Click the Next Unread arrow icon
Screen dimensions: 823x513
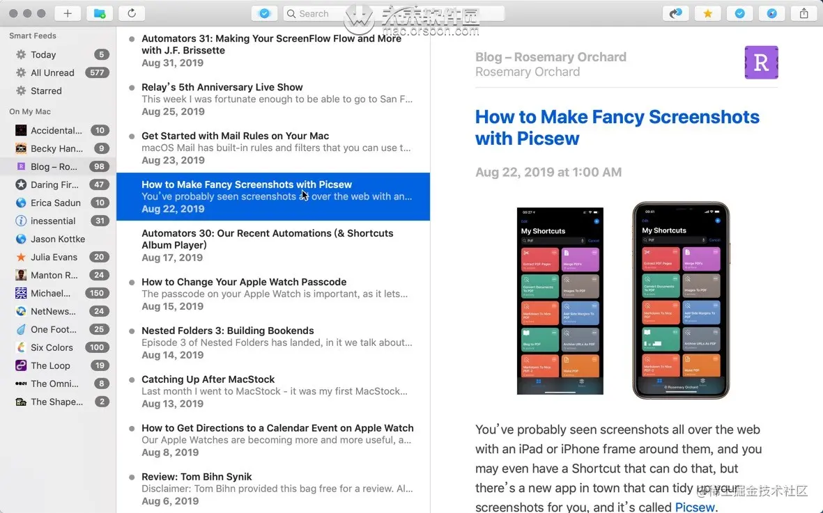coord(675,13)
